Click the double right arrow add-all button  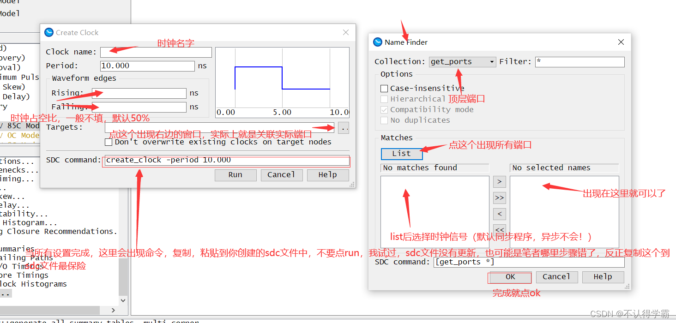499,198
